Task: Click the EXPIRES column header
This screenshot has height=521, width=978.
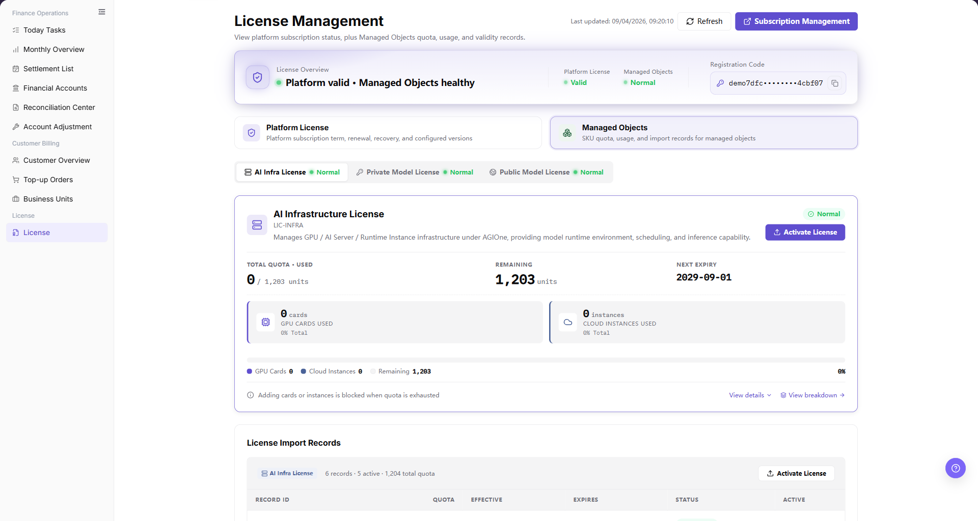Action: click(586, 500)
